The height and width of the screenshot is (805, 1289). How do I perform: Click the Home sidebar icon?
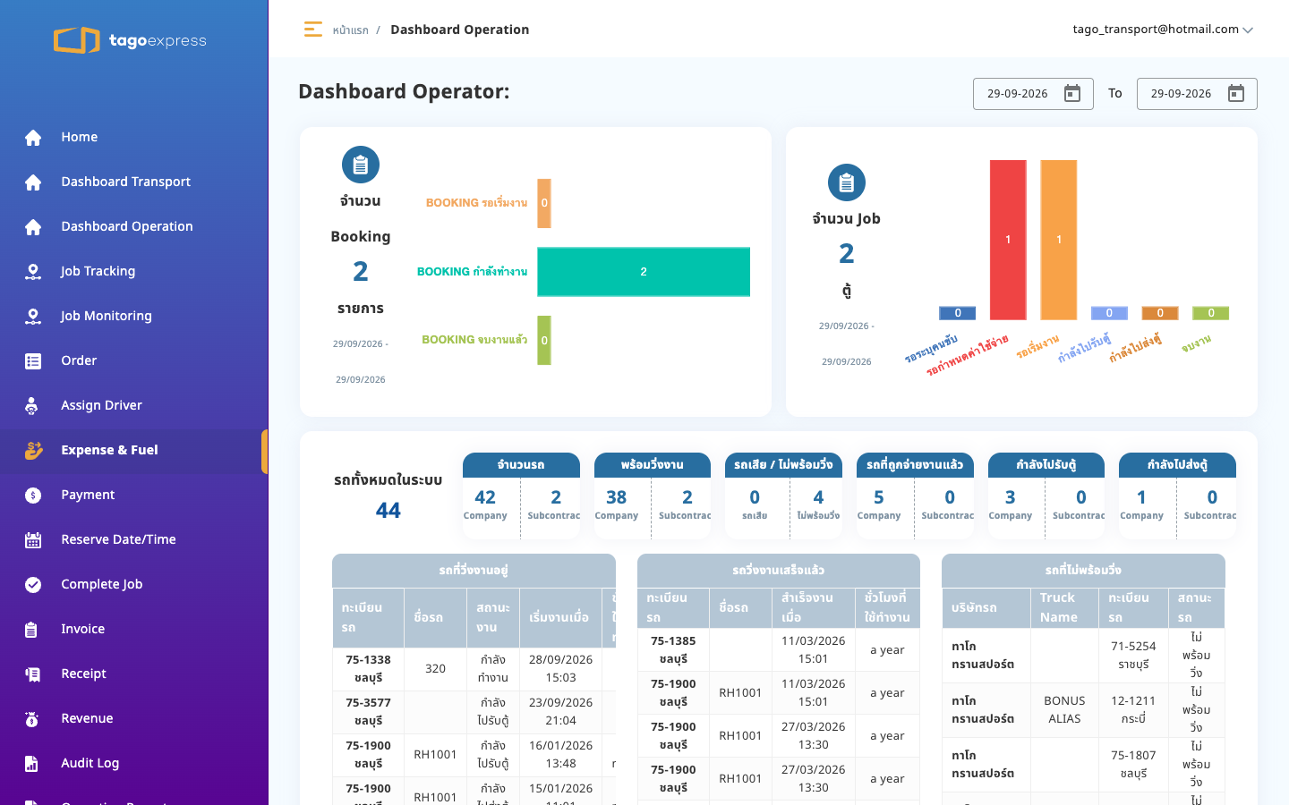point(33,137)
